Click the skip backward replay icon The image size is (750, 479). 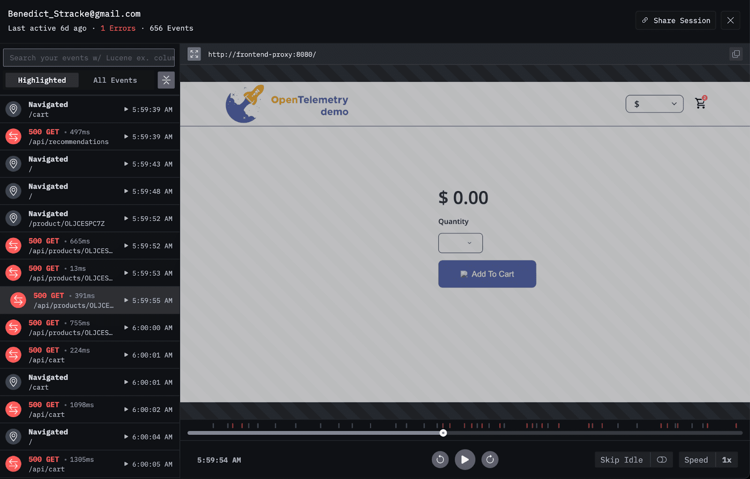[x=440, y=460]
